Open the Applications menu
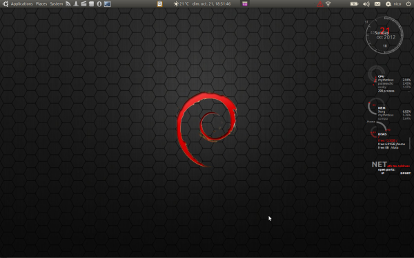The image size is (414, 258). click(x=21, y=3)
